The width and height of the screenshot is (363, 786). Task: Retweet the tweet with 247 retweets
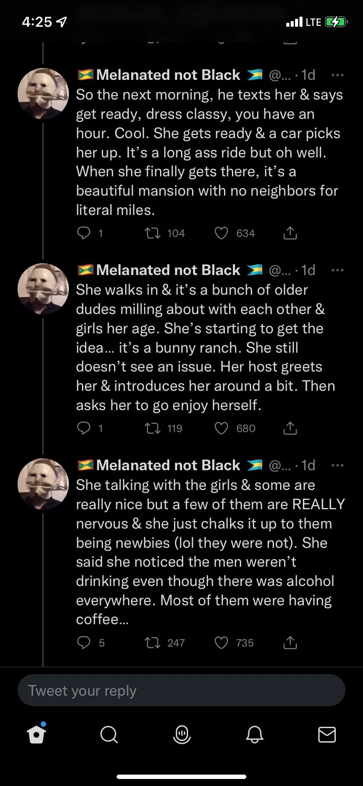click(153, 643)
